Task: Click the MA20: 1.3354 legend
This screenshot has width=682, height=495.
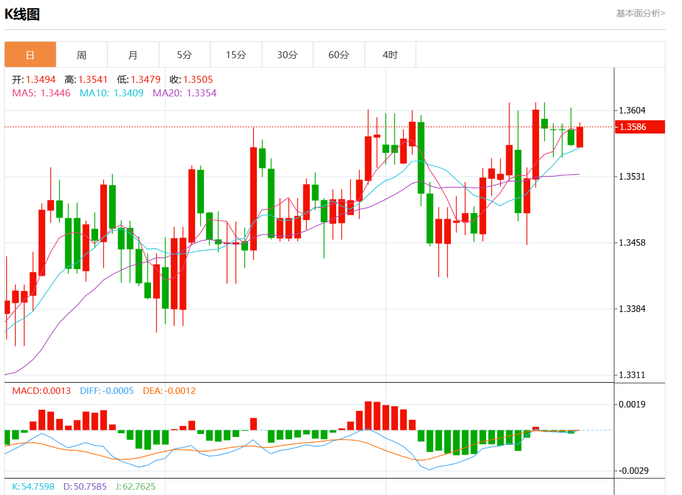Action: [185, 93]
